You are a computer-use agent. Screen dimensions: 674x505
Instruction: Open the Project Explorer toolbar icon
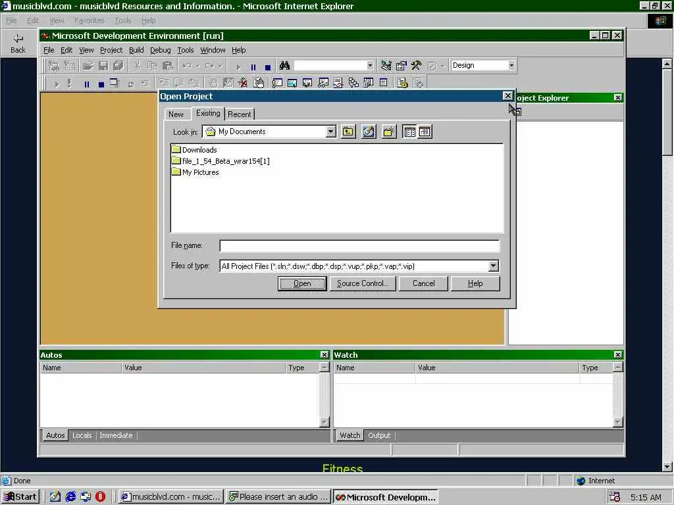coord(386,66)
